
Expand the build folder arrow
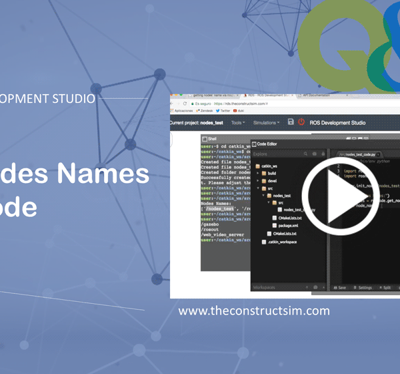click(257, 173)
